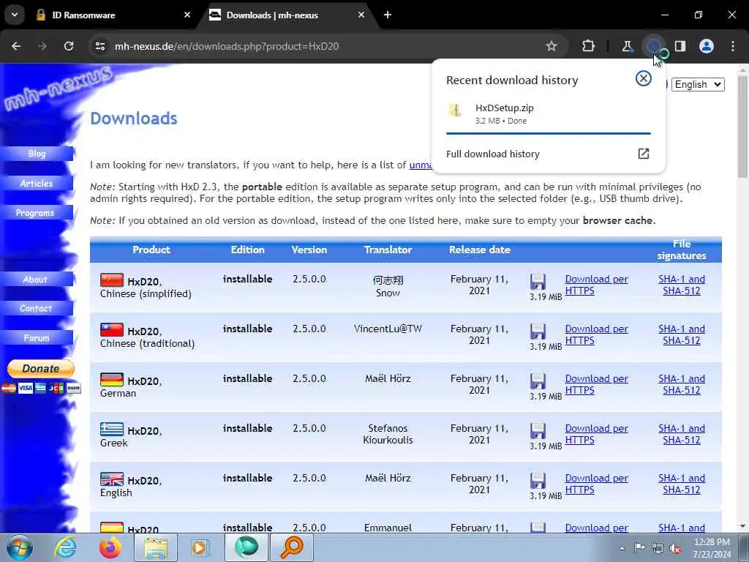
Task: Open the Contact sidebar menu item
Action: point(37,308)
